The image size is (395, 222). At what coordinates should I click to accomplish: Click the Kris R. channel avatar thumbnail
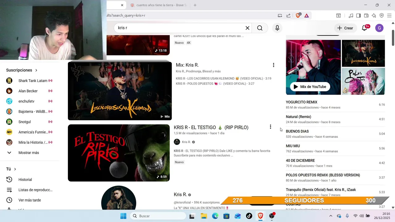pos(118,198)
